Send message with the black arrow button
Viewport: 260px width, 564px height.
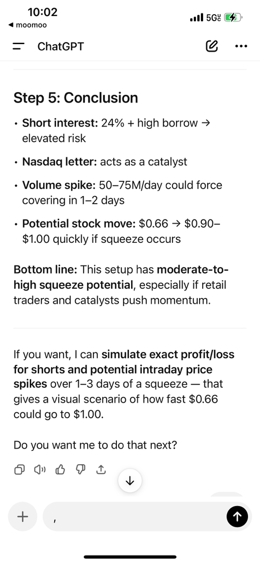[237, 517]
